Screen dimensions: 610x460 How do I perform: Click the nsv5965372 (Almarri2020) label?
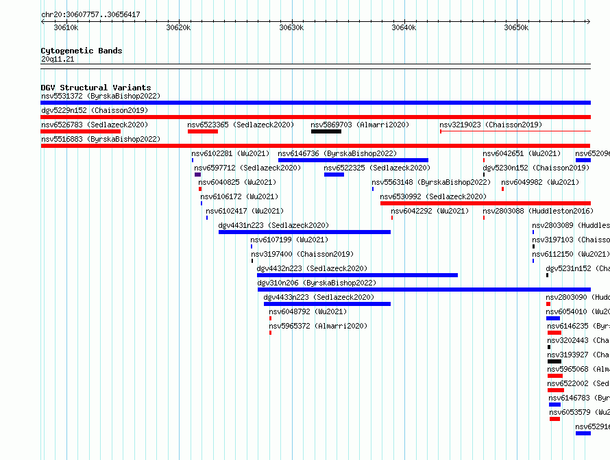tap(318, 326)
